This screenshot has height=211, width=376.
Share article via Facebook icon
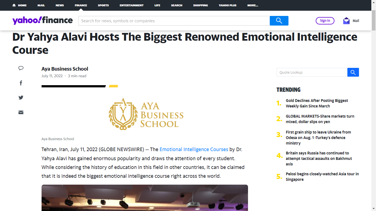(x=21, y=83)
